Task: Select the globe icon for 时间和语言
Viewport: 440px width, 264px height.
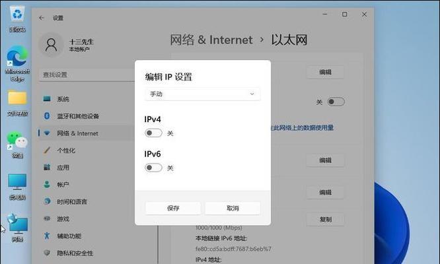Action: click(x=47, y=201)
